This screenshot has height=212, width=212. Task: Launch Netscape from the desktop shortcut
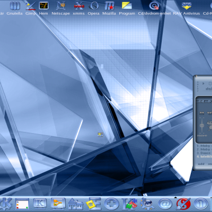[61, 8]
